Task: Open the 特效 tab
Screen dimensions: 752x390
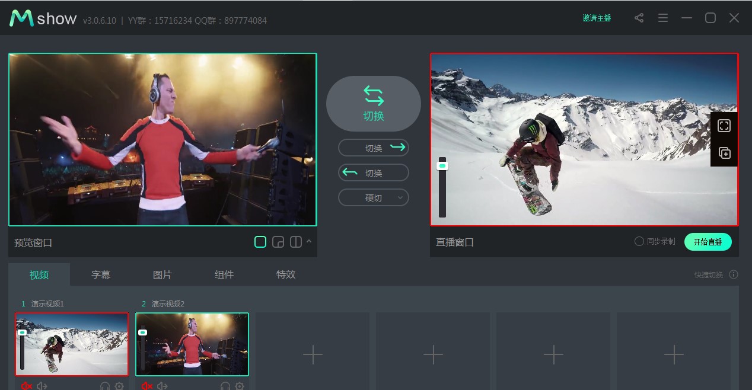Action: pyautogui.click(x=286, y=274)
